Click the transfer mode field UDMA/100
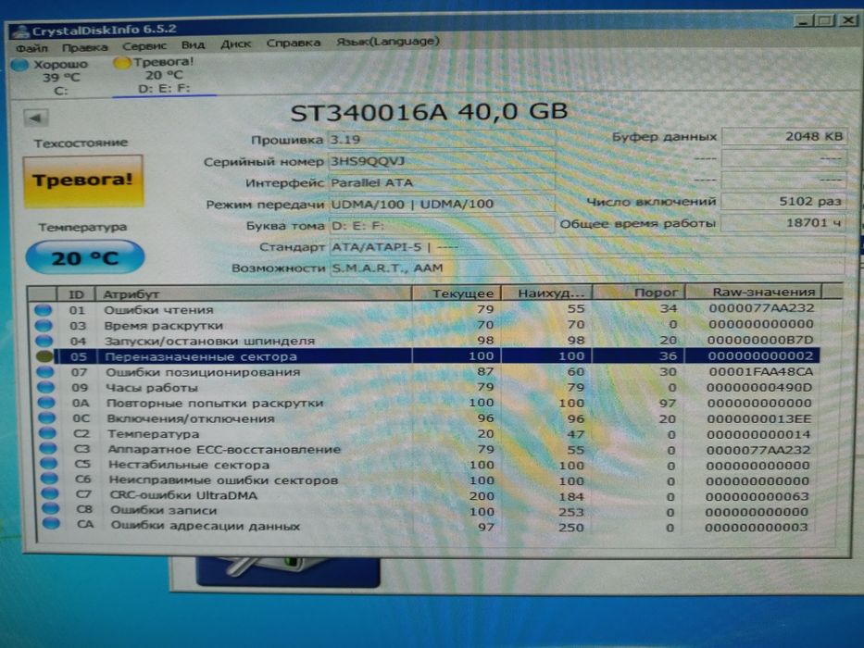Image resolution: width=864 pixels, height=648 pixels. tap(442, 204)
